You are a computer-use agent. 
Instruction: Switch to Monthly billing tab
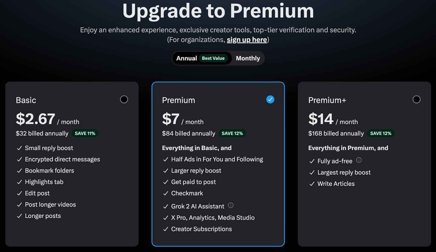tap(248, 58)
